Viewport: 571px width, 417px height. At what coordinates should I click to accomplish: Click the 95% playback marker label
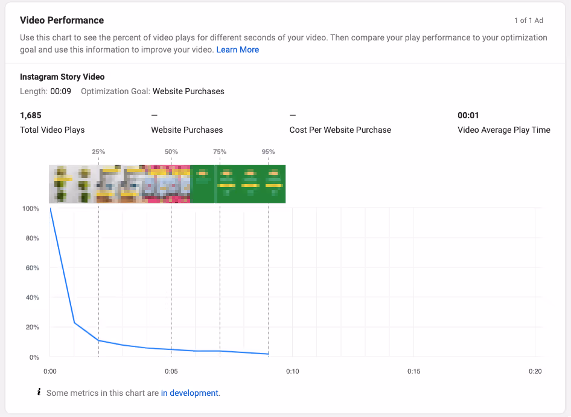[268, 151]
